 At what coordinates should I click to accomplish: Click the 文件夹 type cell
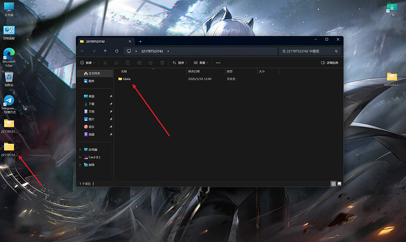[231, 79]
